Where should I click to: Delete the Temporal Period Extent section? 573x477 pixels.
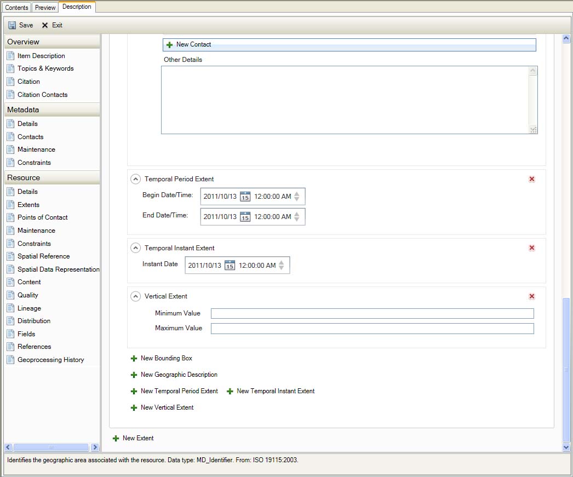coord(531,179)
